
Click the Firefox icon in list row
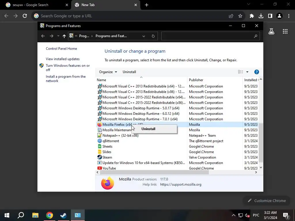pyautogui.click(x=99, y=125)
